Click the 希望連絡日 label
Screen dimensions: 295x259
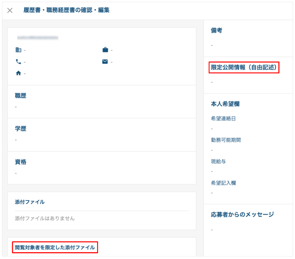[x=223, y=119]
